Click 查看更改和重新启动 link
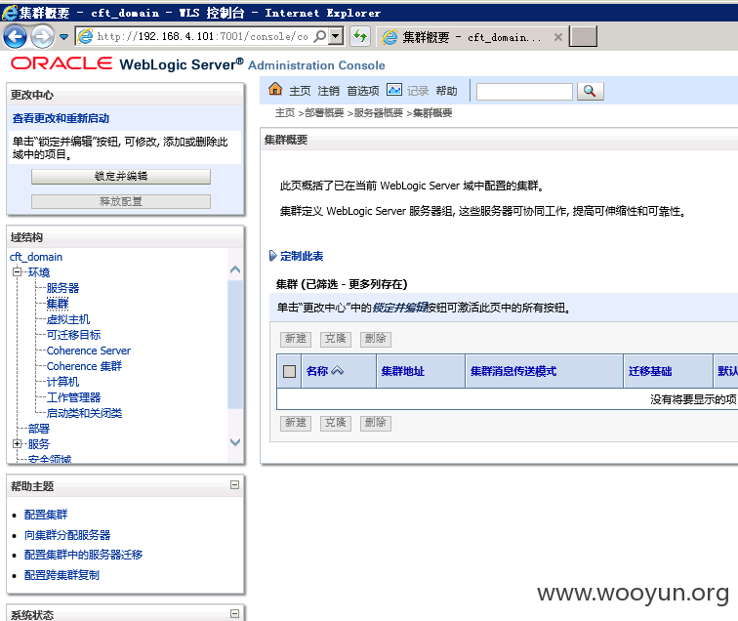 61,118
